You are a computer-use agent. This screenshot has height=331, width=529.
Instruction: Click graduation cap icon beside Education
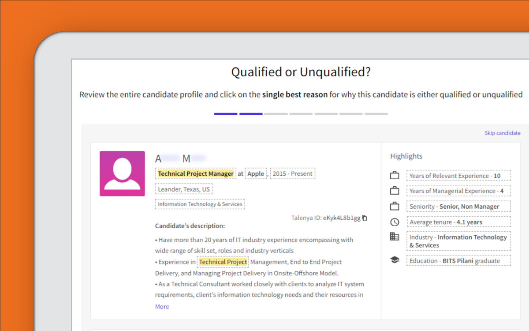point(395,260)
